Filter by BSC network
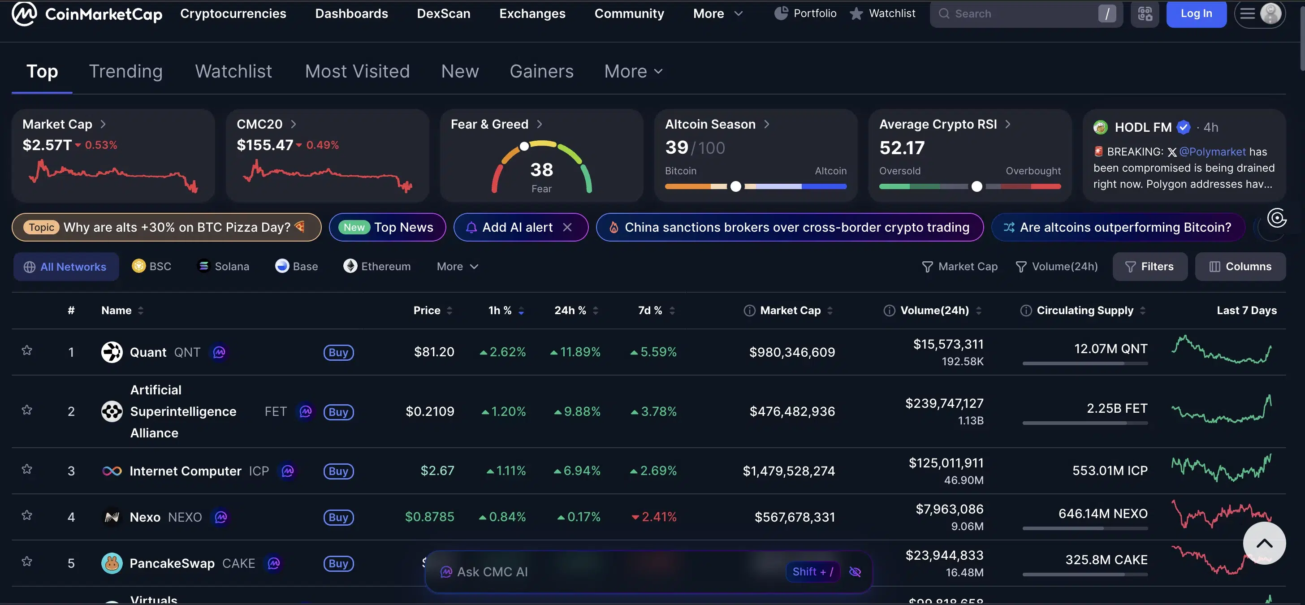 [151, 267]
